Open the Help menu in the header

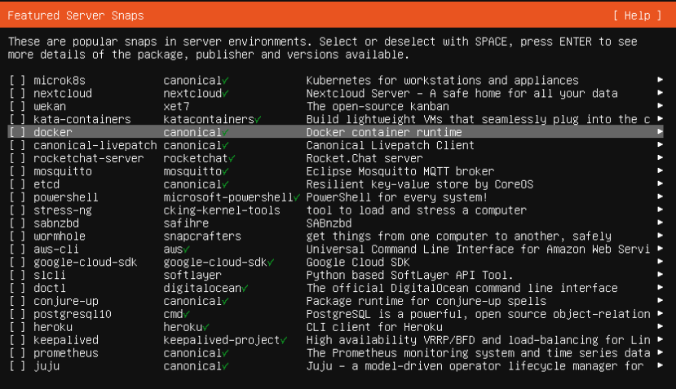pos(638,15)
